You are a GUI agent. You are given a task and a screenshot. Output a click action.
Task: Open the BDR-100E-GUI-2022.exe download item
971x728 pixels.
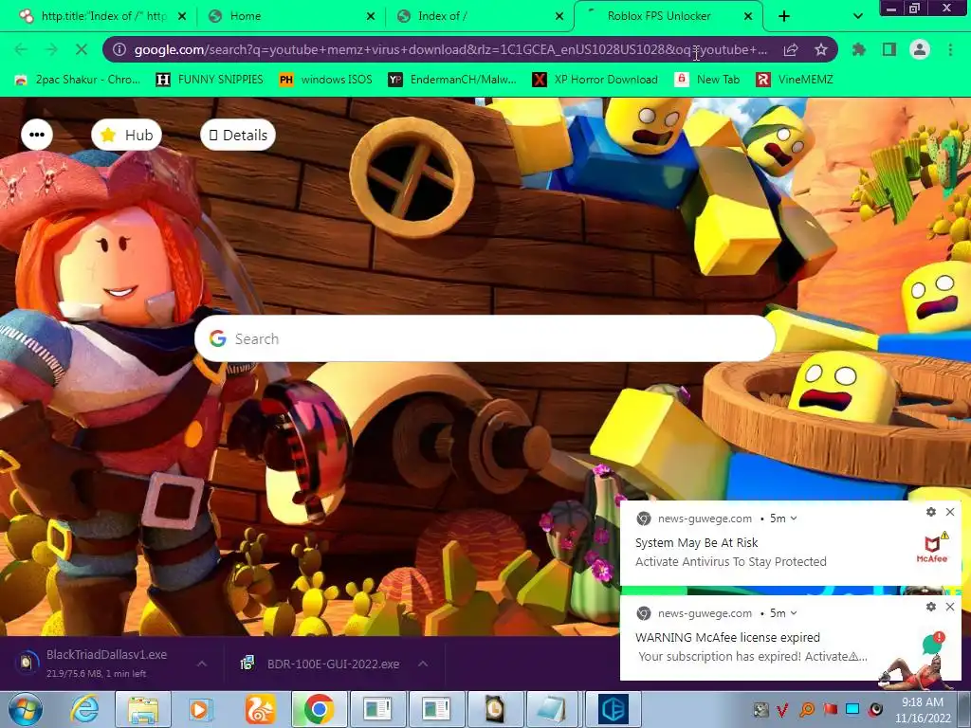322,664
